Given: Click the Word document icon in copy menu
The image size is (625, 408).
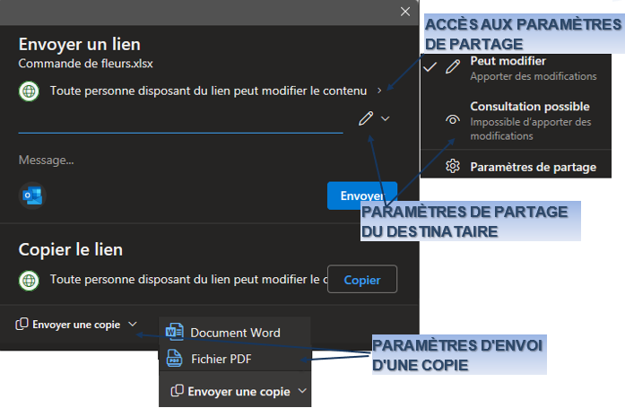Looking at the screenshot, I should coord(175,333).
